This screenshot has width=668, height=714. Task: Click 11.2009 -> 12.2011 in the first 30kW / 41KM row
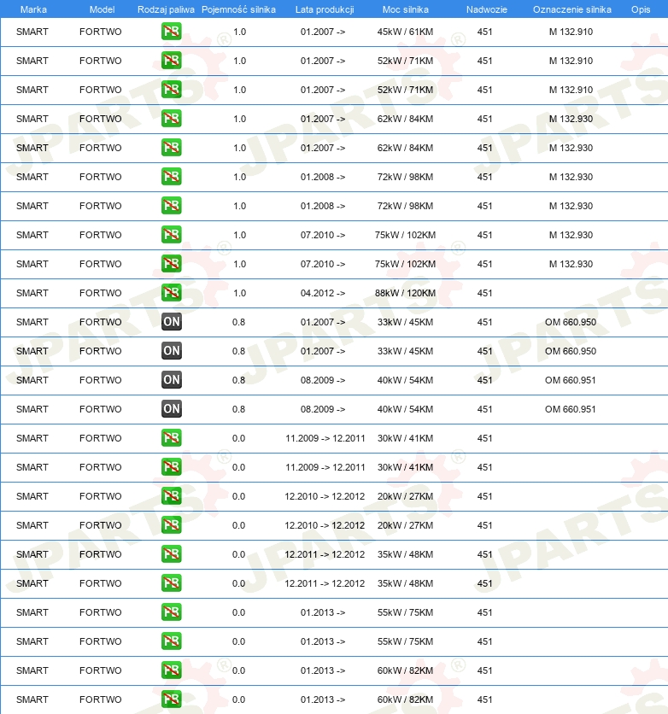[325, 438]
